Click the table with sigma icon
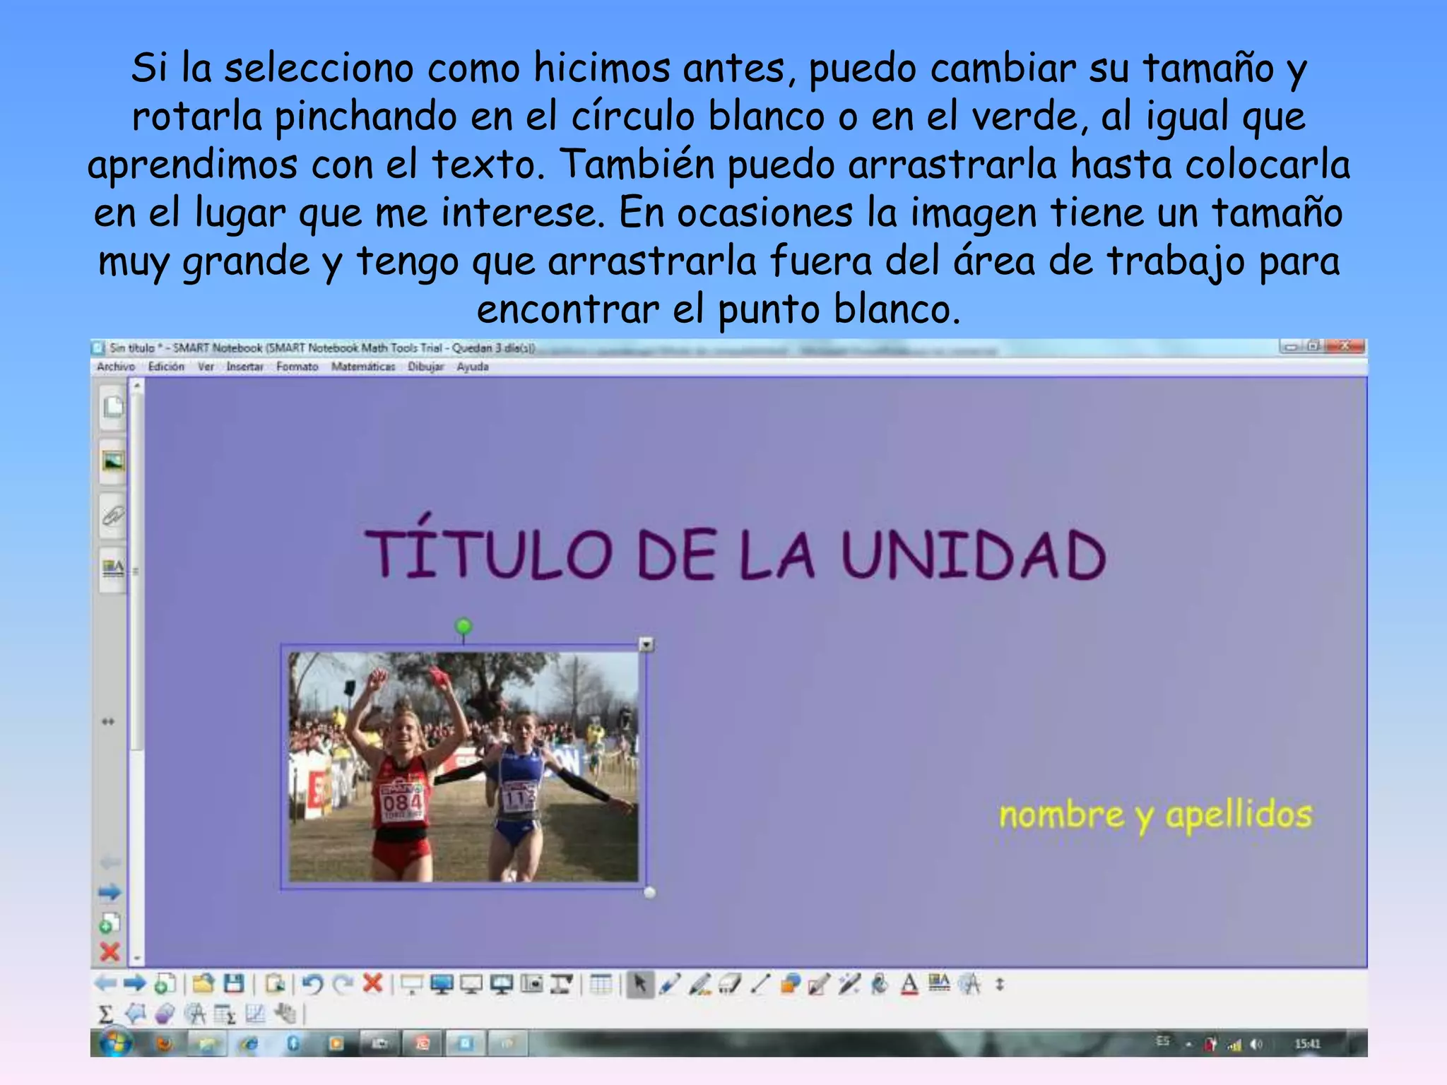This screenshot has height=1085, width=1447. [x=225, y=1014]
